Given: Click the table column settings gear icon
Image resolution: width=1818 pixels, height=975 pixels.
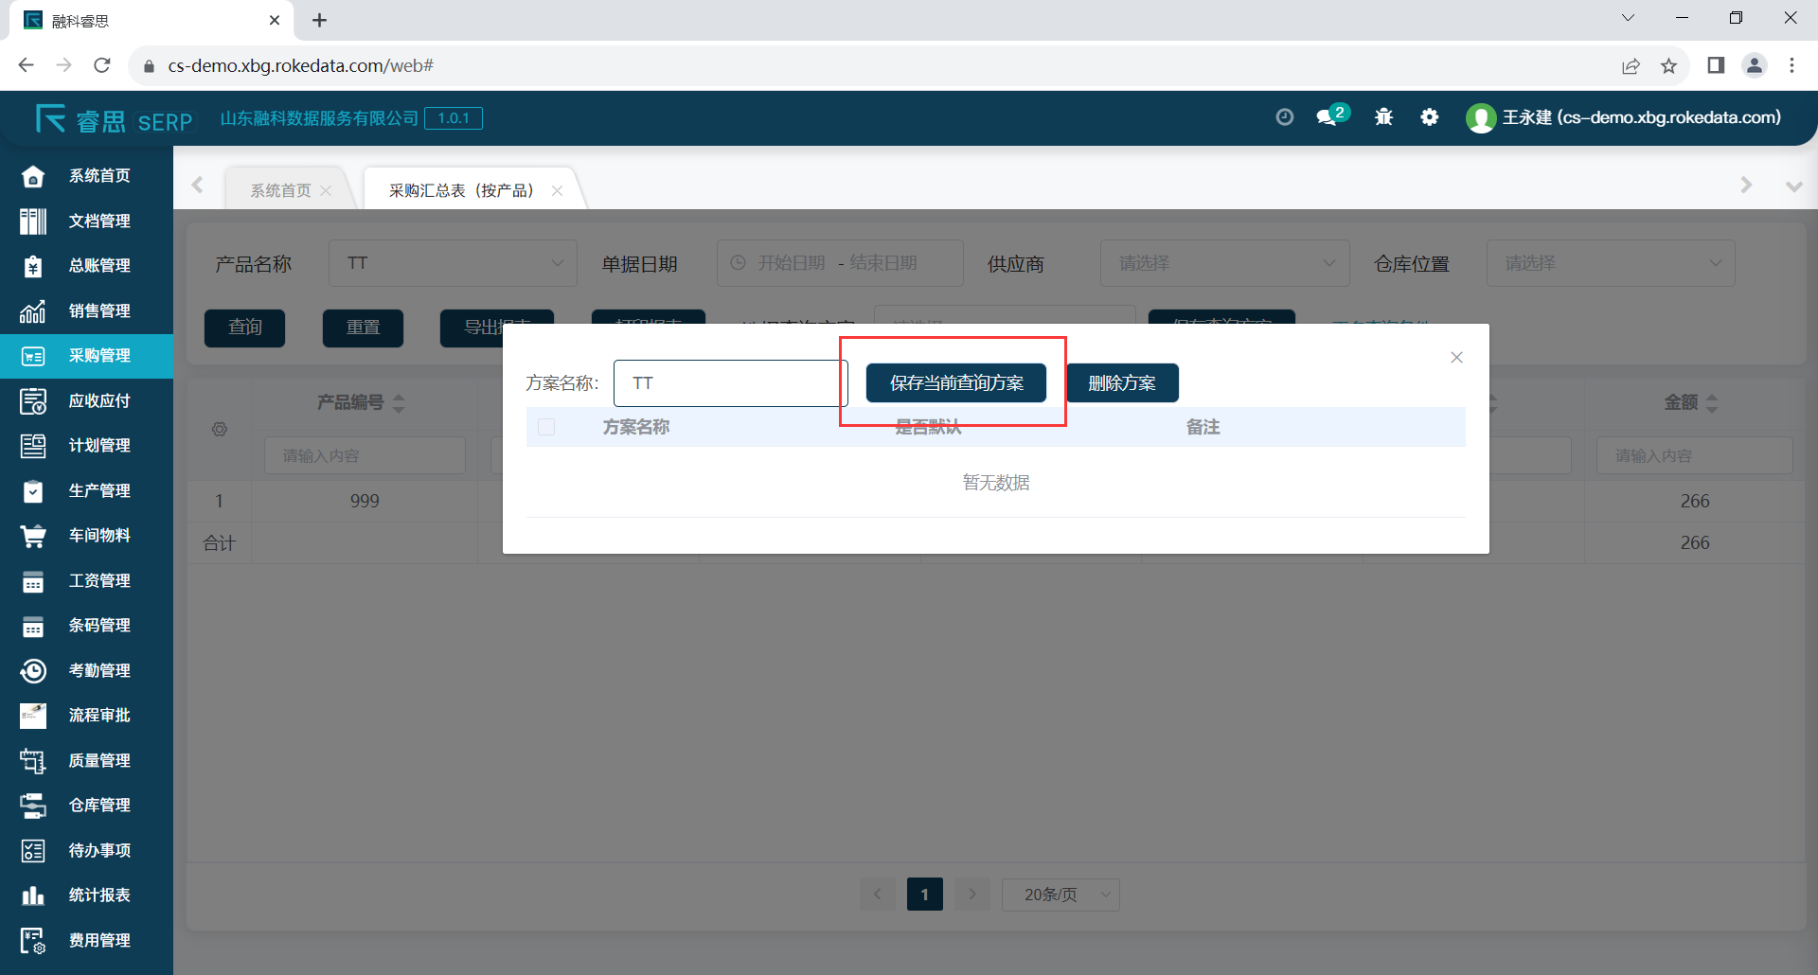Looking at the screenshot, I should click(x=220, y=430).
